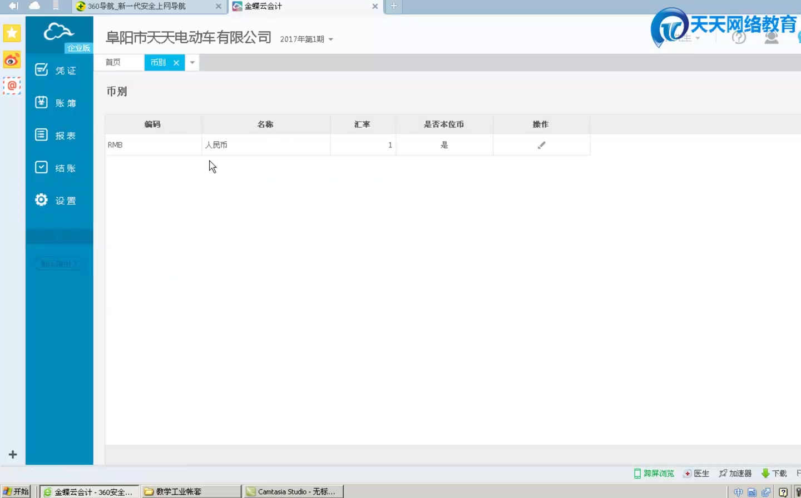Click the 名称 column header

click(266, 124)
